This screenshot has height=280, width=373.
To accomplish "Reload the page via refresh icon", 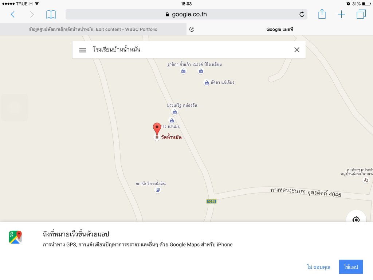I will pyautogui.click(x=302, y=14).
